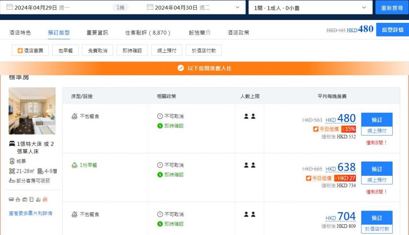Expand the check-out date dropdown arrow
The height and width of the screenshot is (235, 409).
coord(237,7)
